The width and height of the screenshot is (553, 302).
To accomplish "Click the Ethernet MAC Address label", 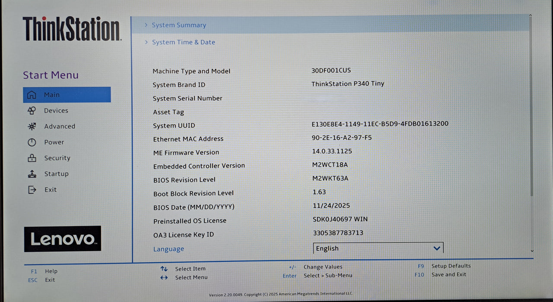I will (x=188, y=139).
